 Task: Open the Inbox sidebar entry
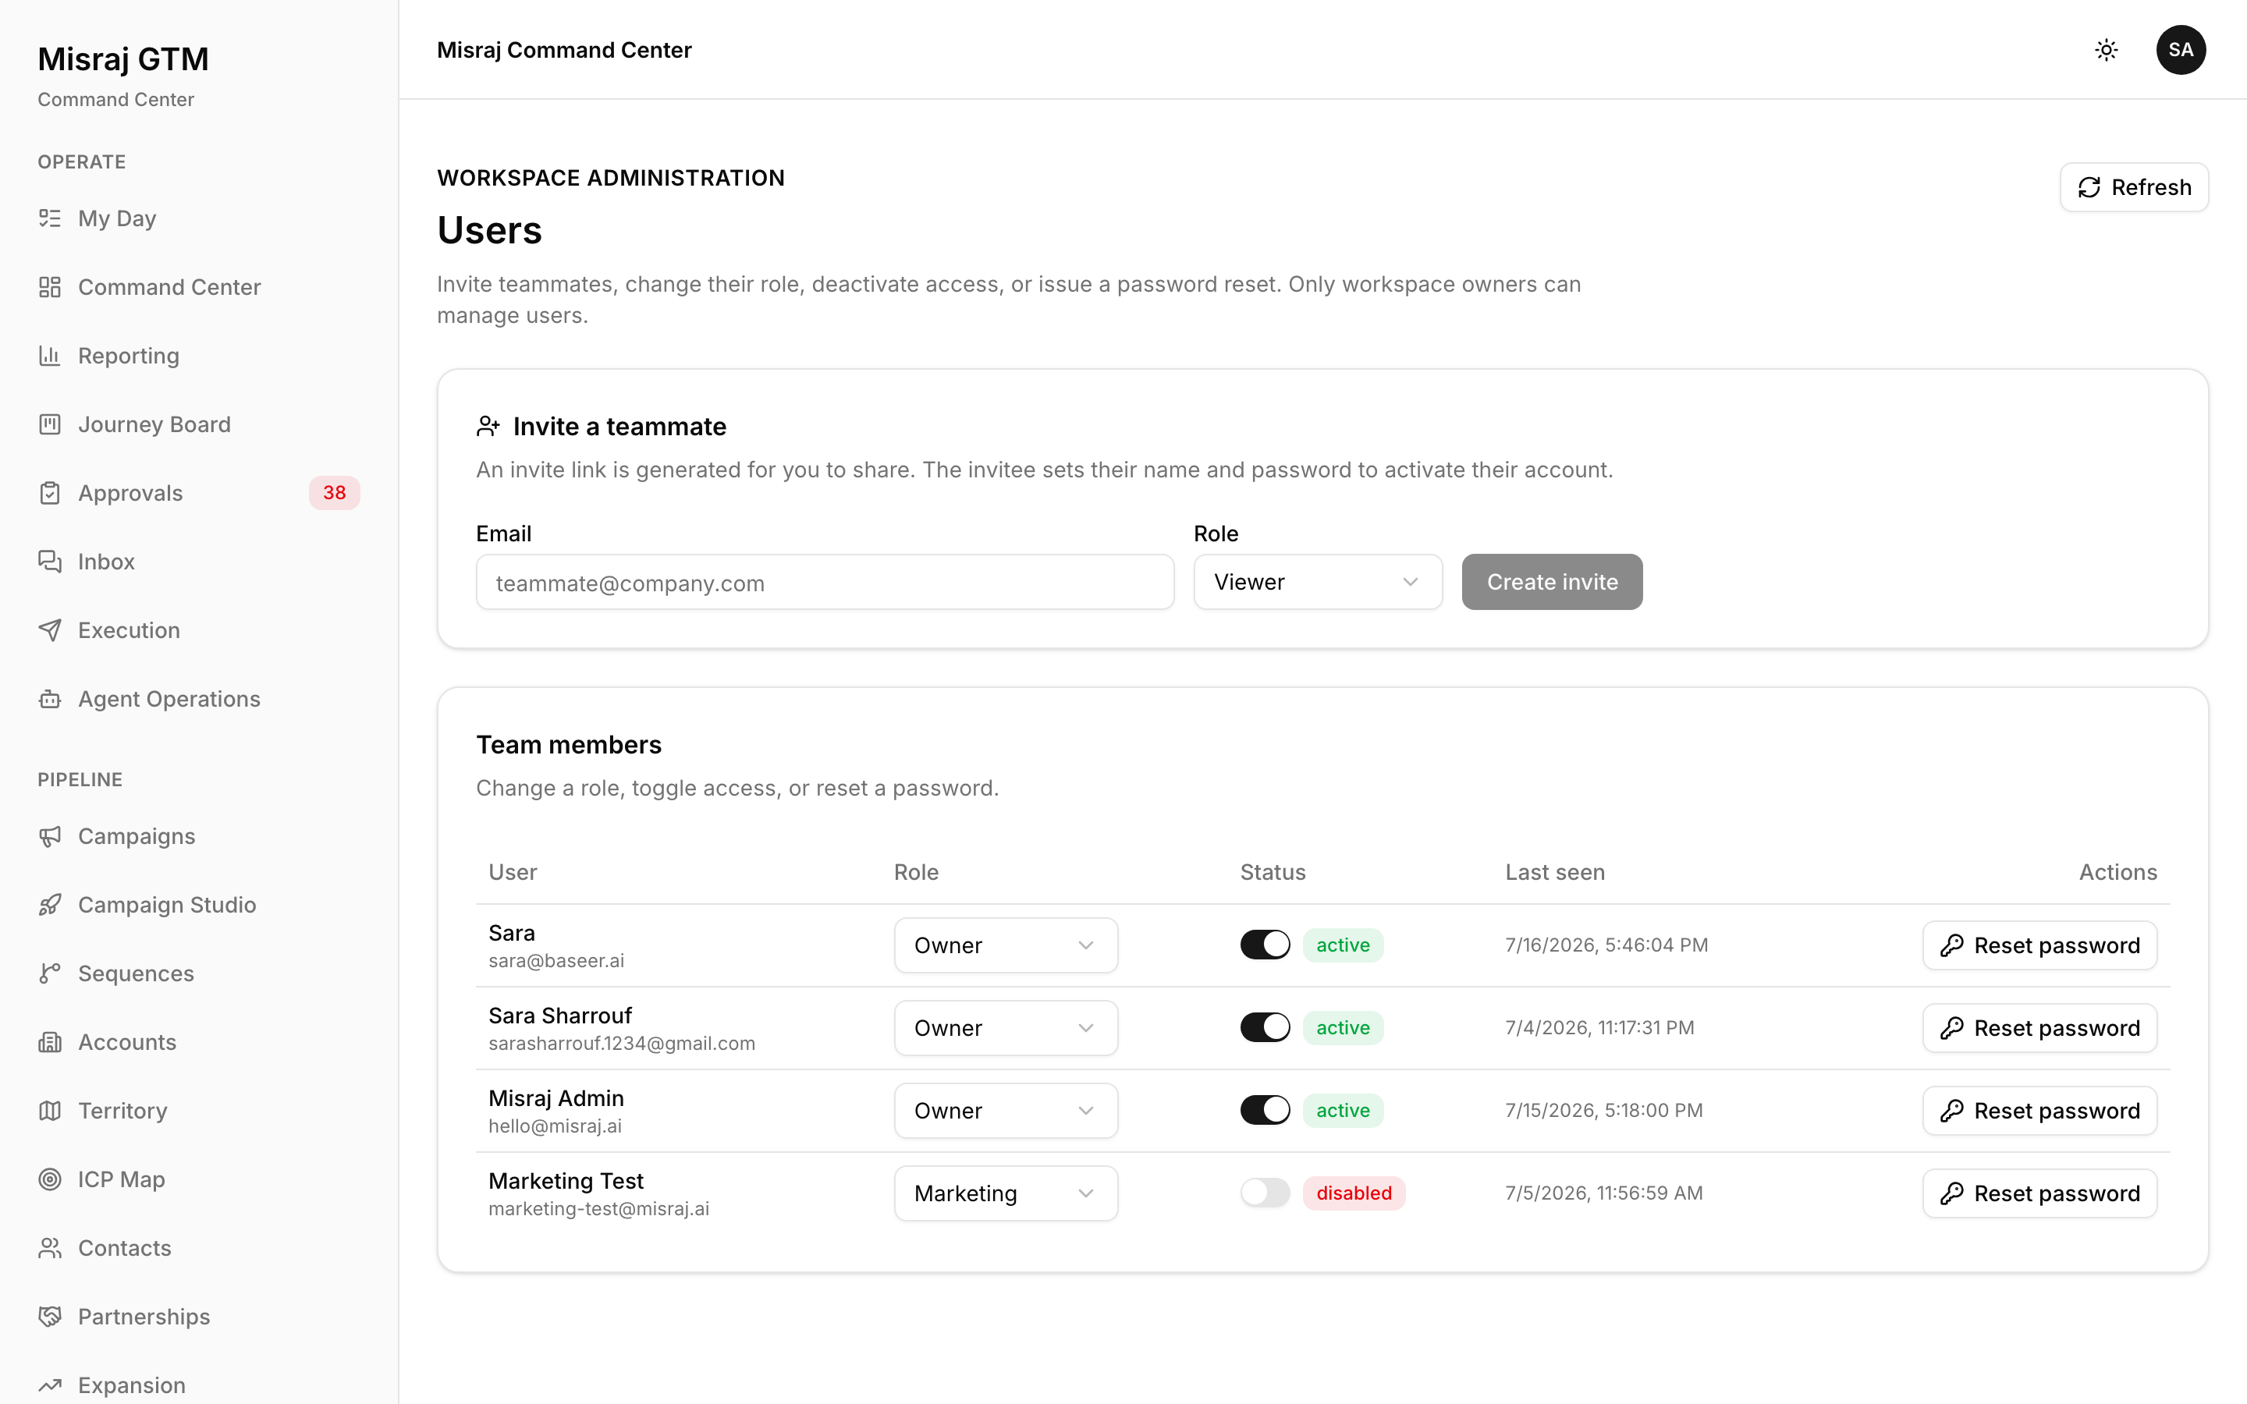(x=199, y=562)
